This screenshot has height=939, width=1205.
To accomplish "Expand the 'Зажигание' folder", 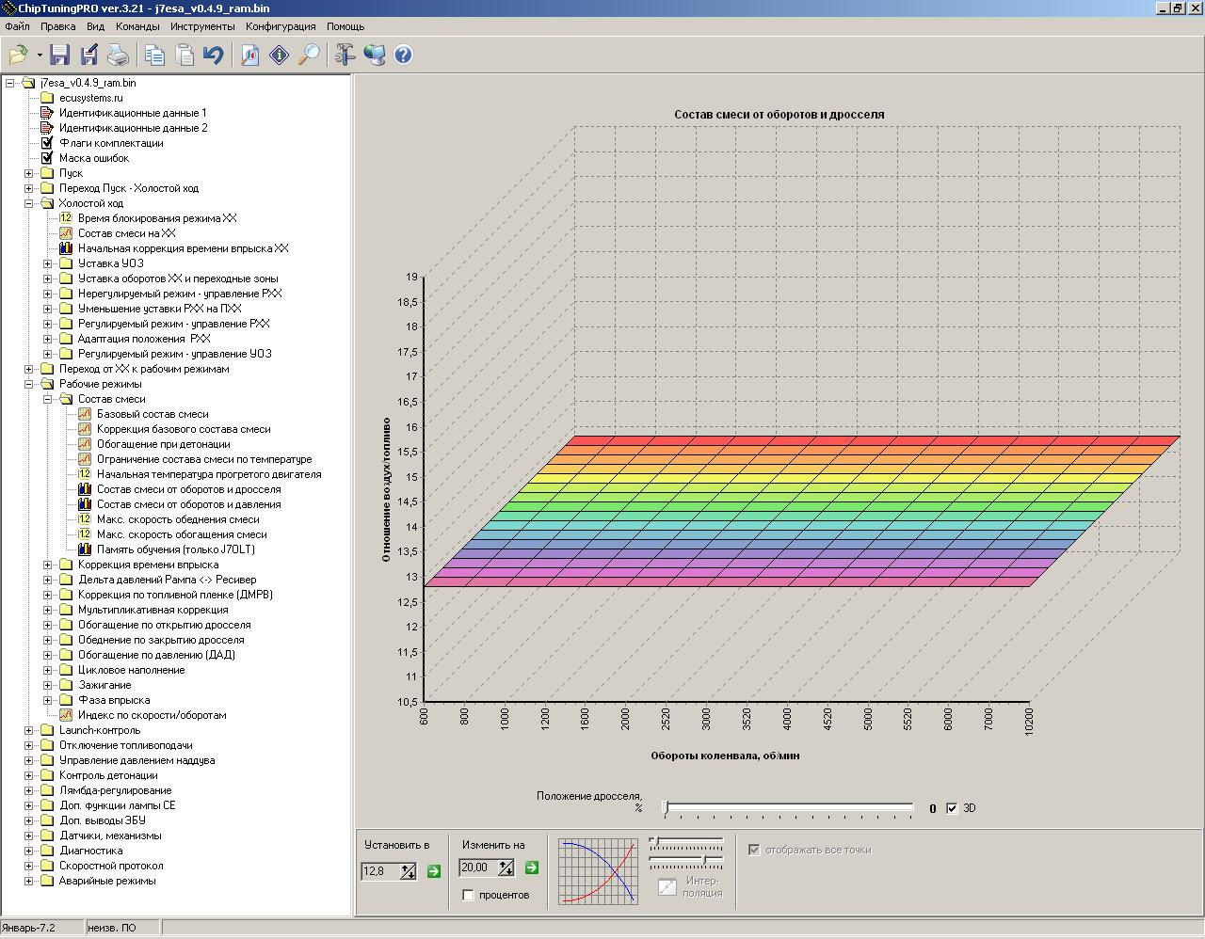I will pos(47,685).
